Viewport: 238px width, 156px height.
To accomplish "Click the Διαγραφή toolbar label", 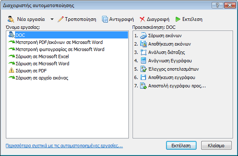I will [x=158, y=19].
